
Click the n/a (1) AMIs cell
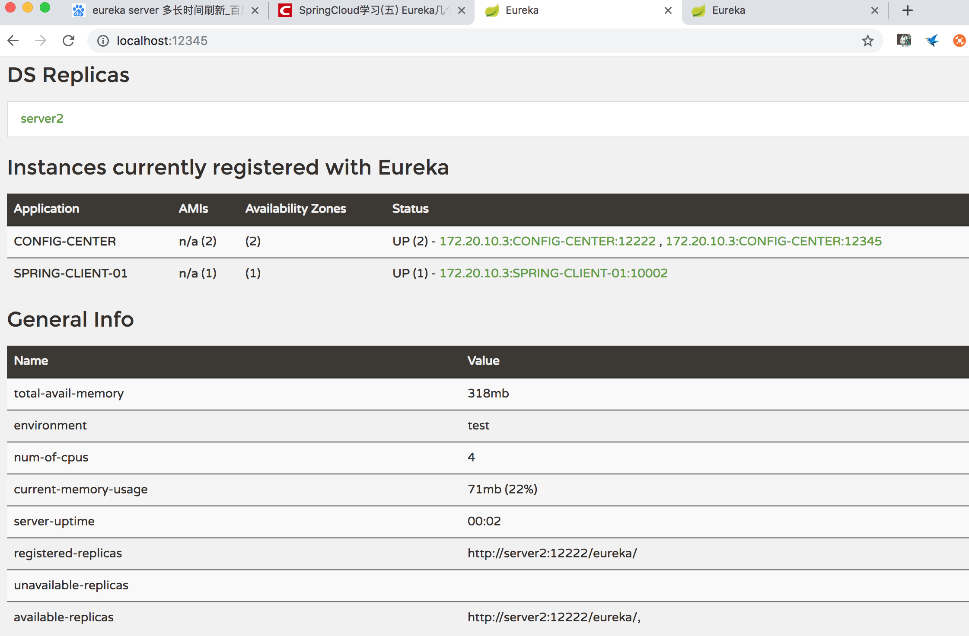pyautogui.click(x=198, y=273)
